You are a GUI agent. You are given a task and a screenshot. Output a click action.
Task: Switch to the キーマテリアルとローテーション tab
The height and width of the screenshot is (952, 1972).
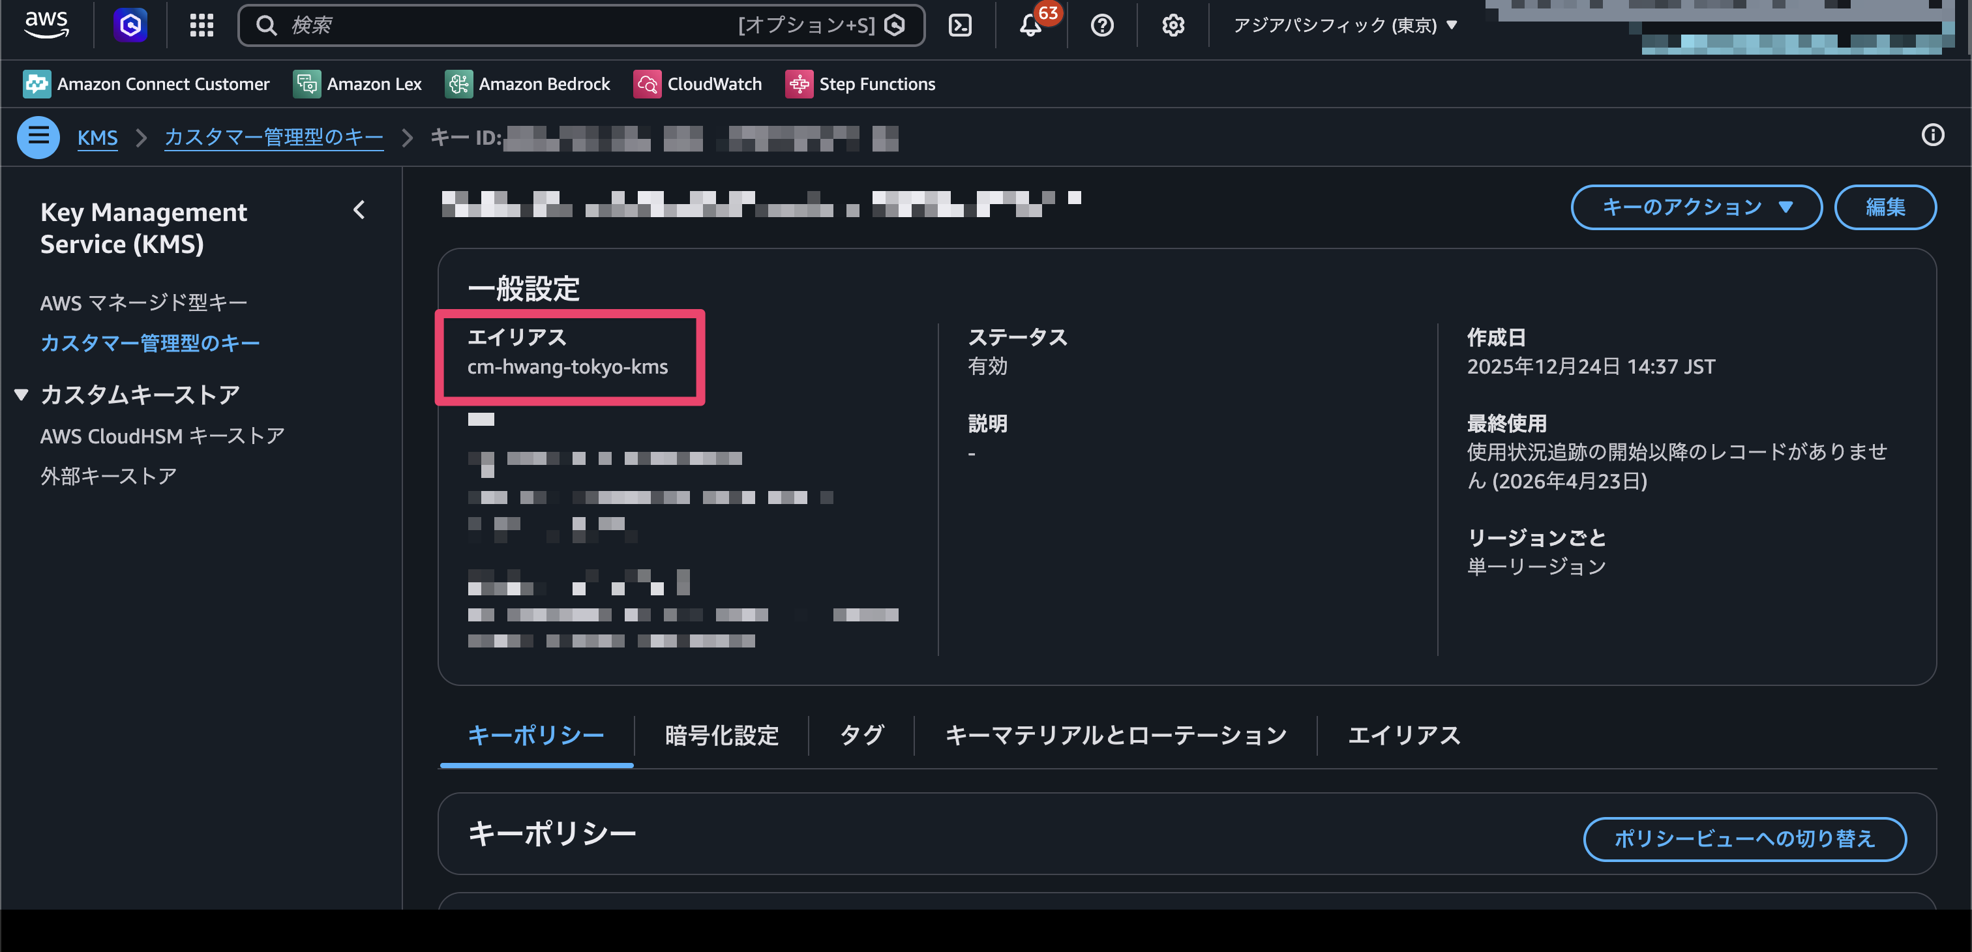(x=1115, y=735)
